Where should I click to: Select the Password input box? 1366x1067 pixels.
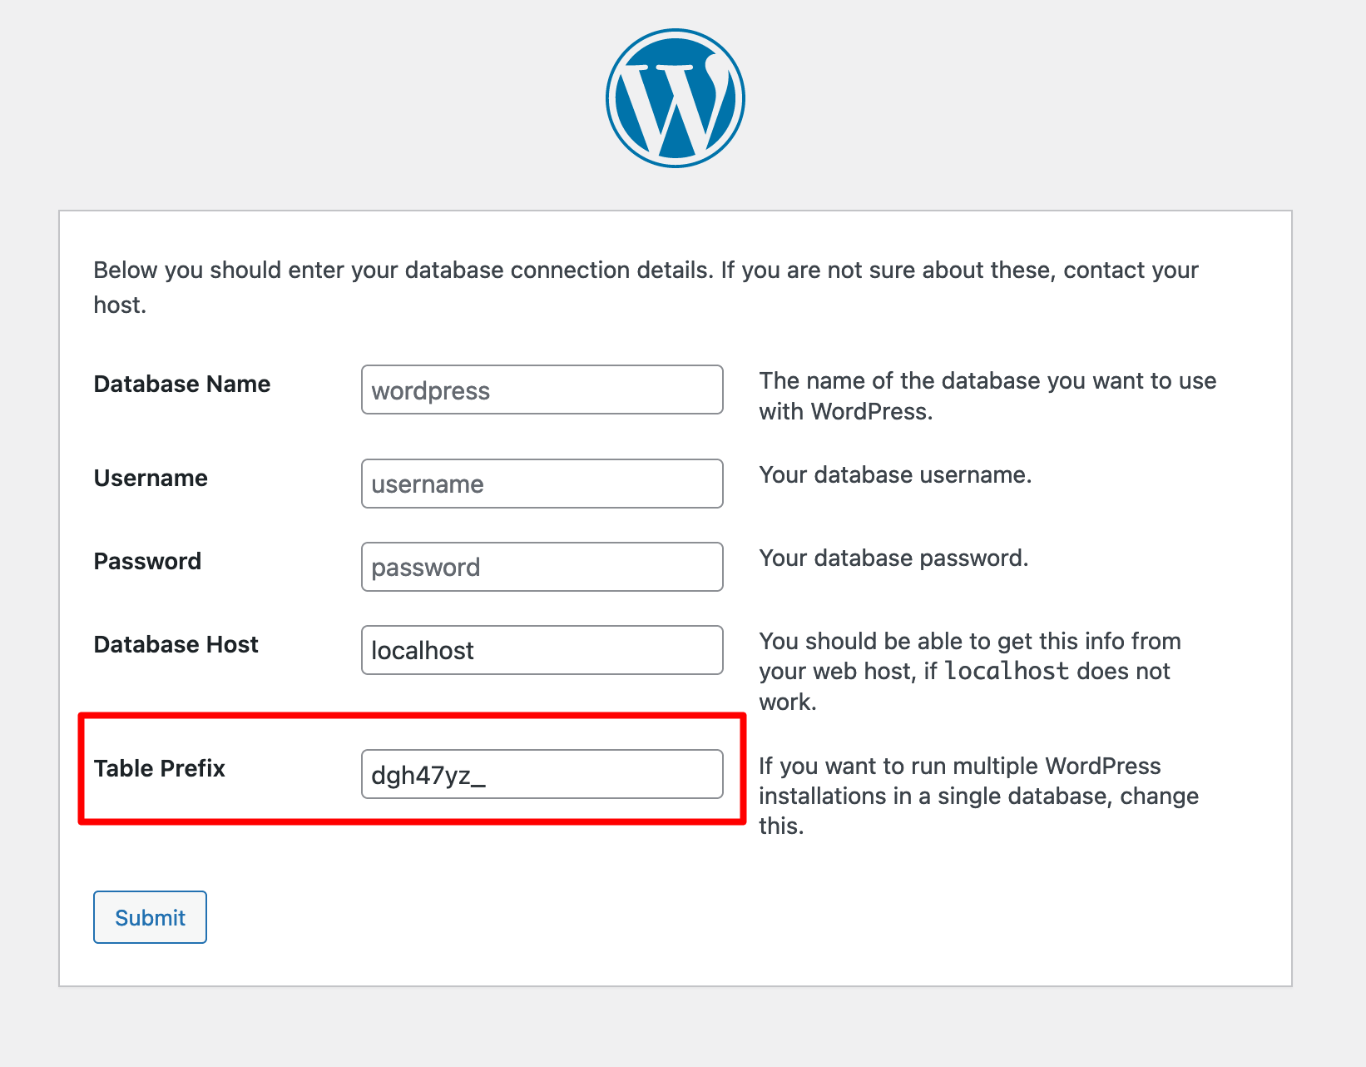(x=542, y=567)
